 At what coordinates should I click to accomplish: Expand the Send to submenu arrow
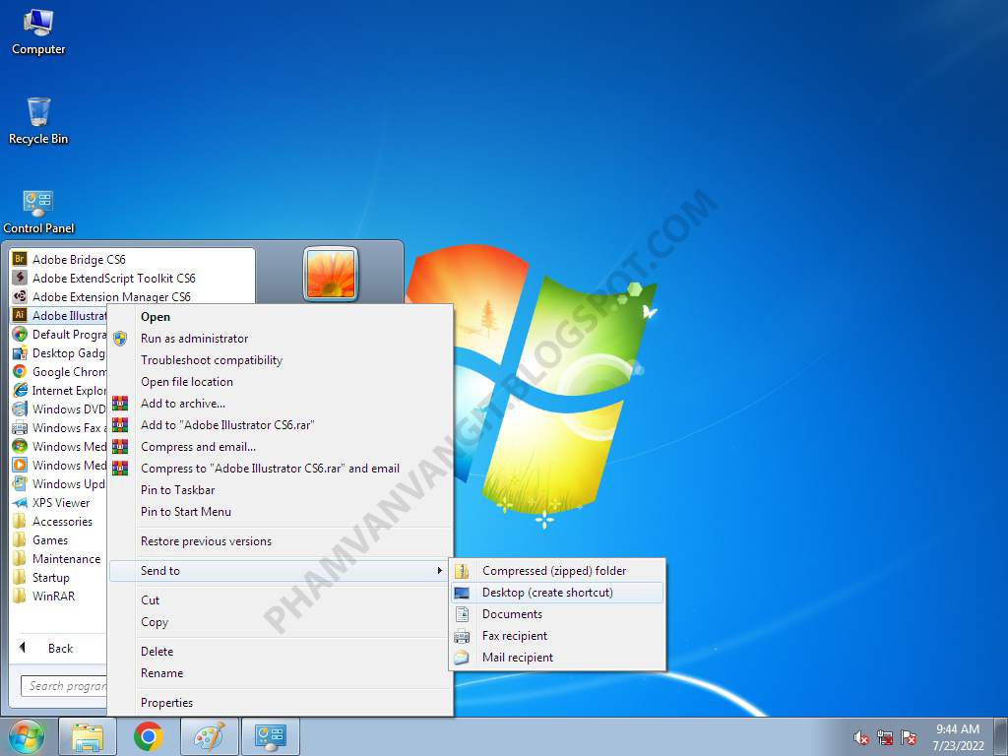tap(440, 570)
